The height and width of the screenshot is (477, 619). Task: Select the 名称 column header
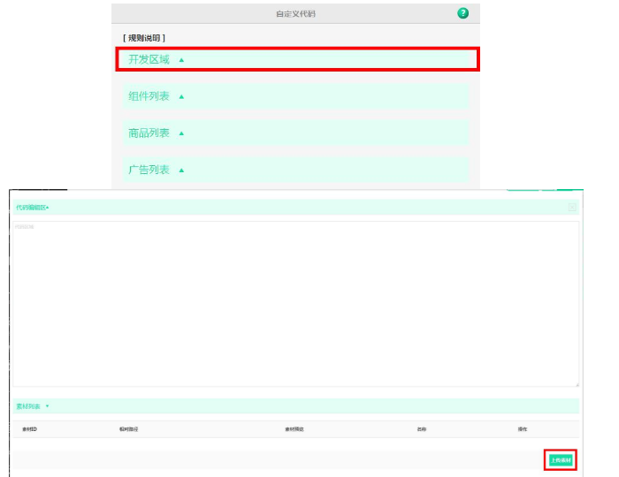point(422,429)
